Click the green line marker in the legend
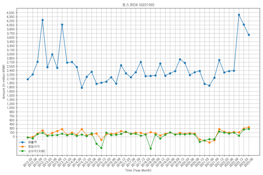 click(22, 151)
